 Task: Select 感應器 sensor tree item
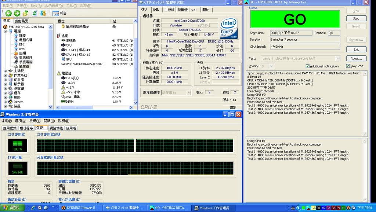click(21, 66)
